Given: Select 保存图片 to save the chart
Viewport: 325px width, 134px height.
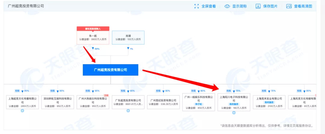Looking at the screenshot, I should point(270,6).
